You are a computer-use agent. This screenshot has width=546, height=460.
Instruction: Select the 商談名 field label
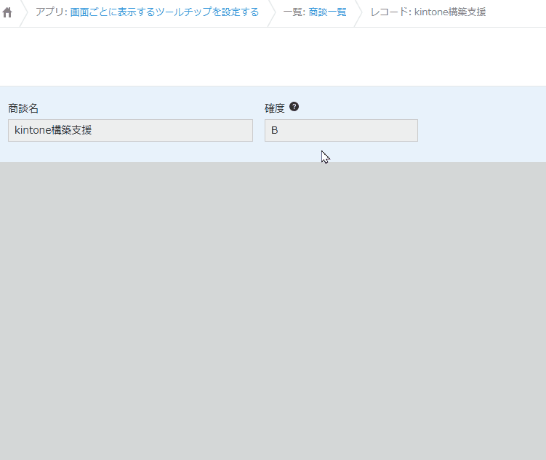(23, 108)
